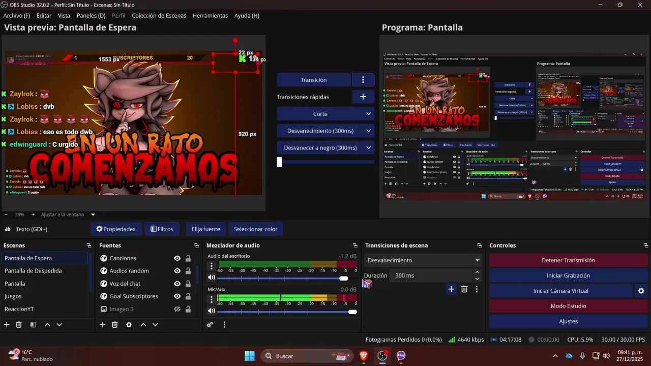Screen dimensions: 651x366
Task: Open Ajustes from the Controles panel
Action: click(x=568, y=321)
